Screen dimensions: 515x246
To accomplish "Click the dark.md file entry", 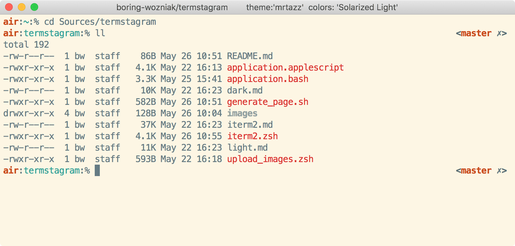I will [244, 91].
